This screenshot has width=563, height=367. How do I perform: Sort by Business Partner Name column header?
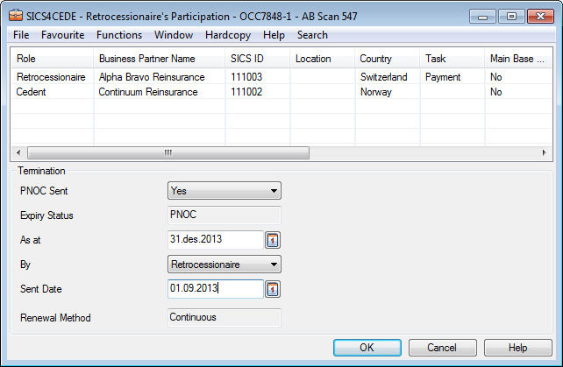(160, 59)
